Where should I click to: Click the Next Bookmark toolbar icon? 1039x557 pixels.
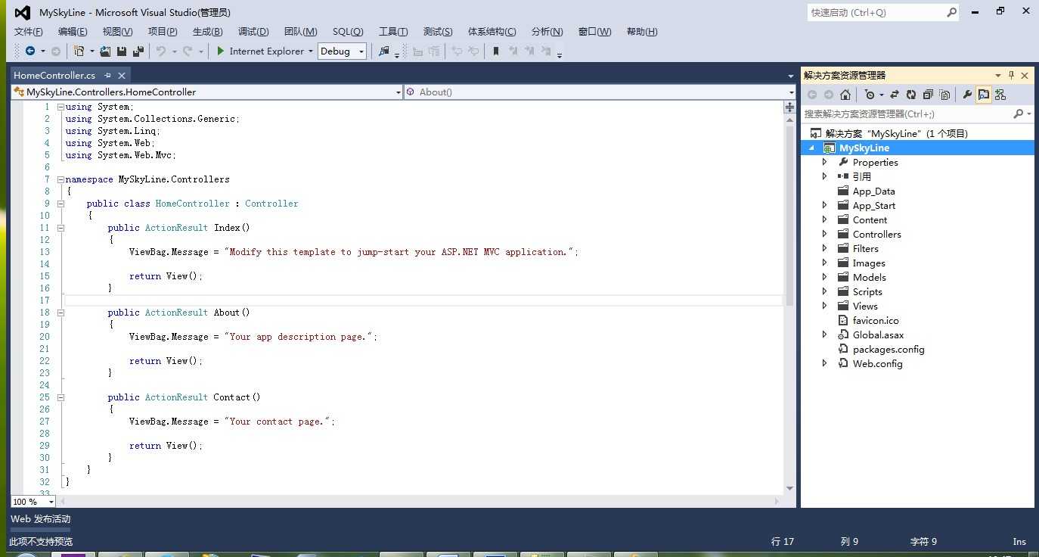click(x=529, y=51)
